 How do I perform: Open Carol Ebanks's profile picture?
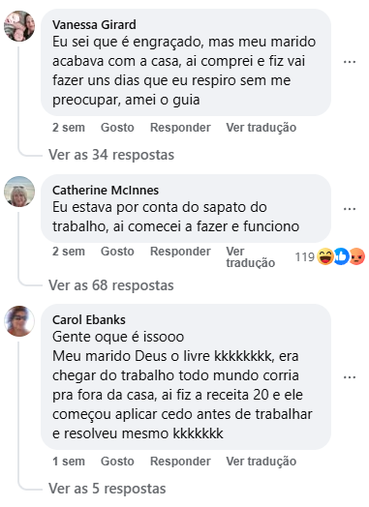19,321
